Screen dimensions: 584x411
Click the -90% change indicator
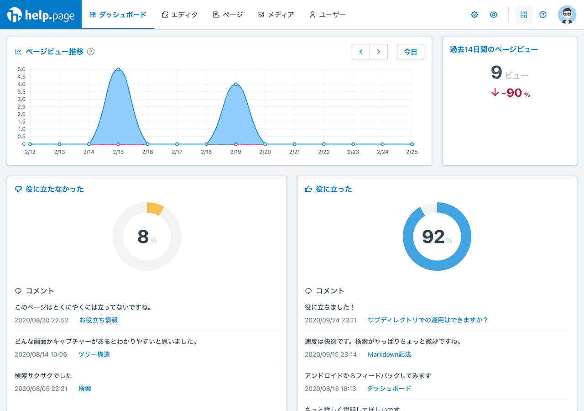click(x=511, y=93)
